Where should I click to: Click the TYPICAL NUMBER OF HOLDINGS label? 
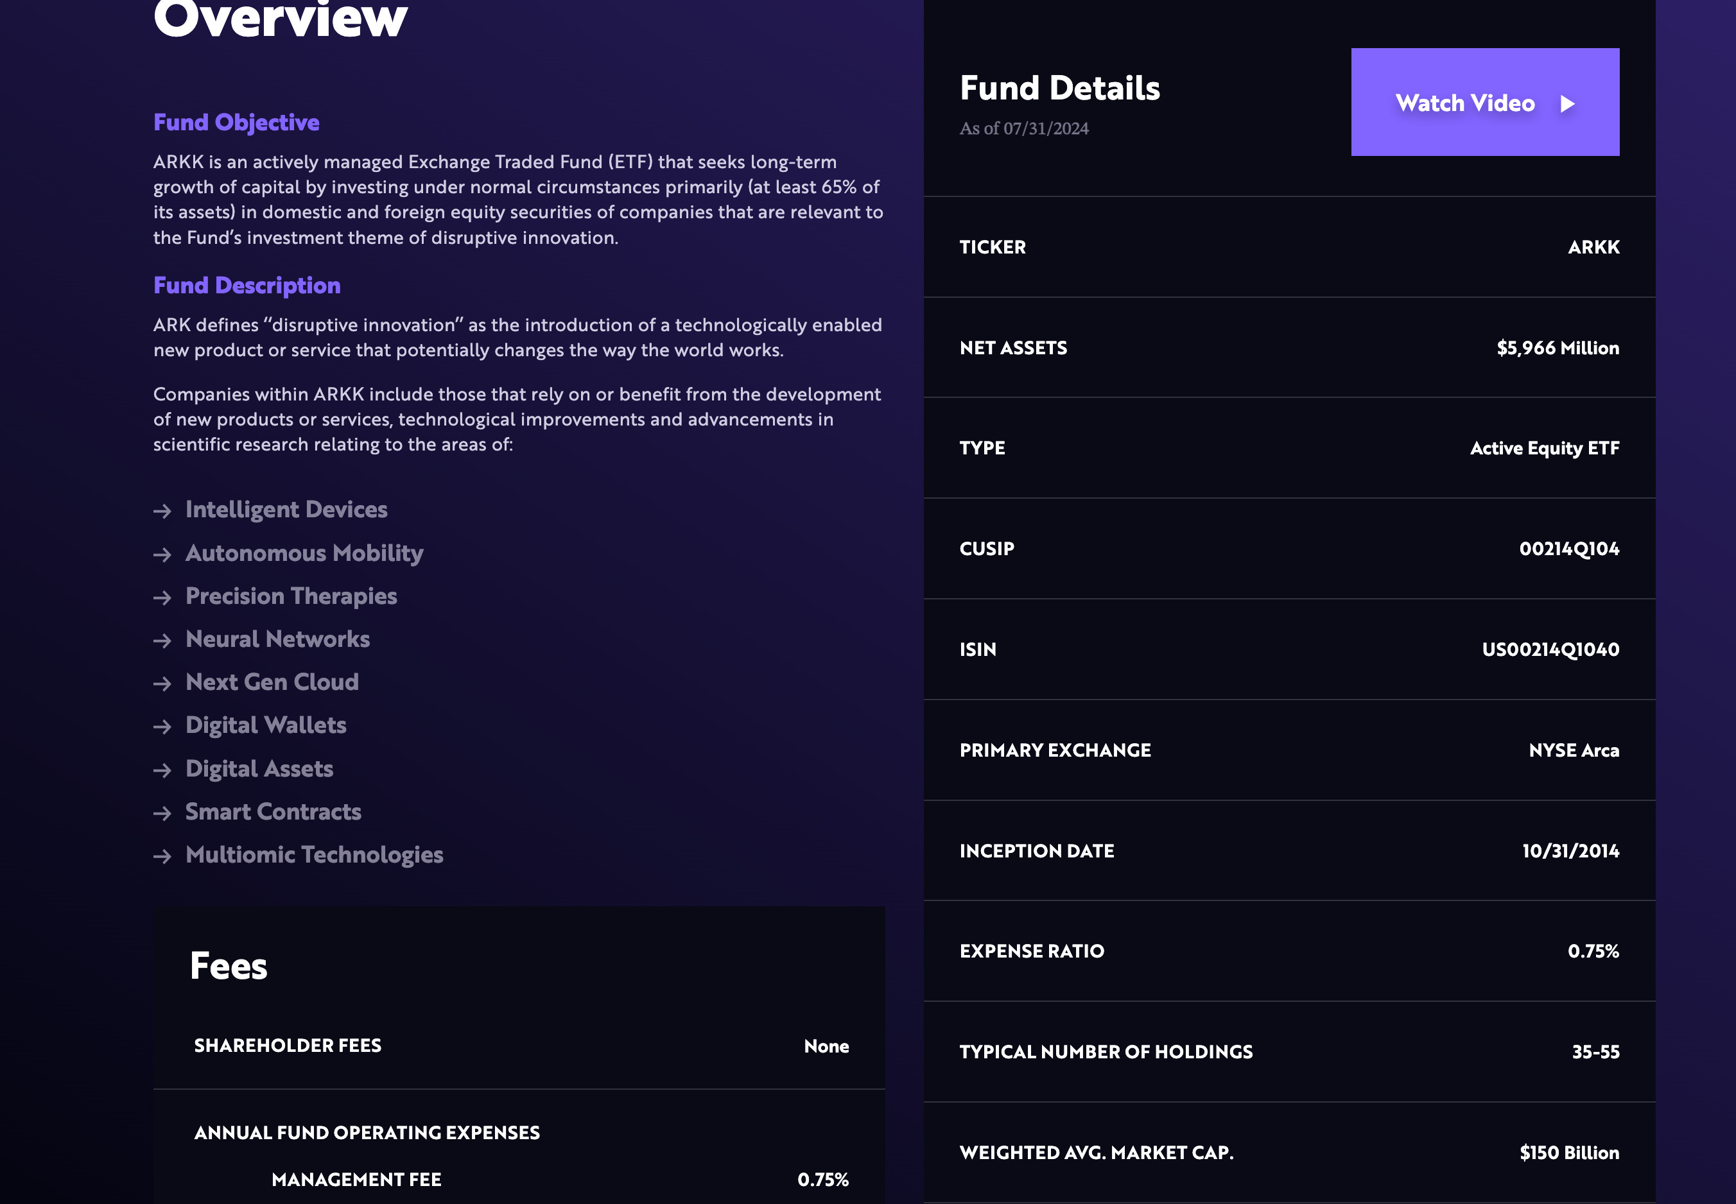1106,1053
